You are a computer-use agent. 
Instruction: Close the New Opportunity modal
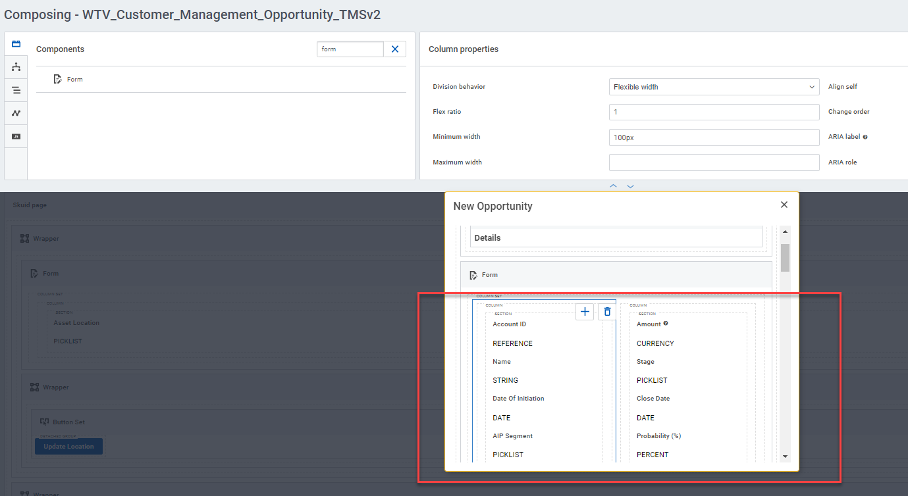pyautogui.click(x=784, y=205)
